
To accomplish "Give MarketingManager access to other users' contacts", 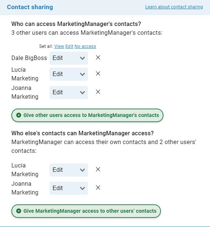I will 86,211.
